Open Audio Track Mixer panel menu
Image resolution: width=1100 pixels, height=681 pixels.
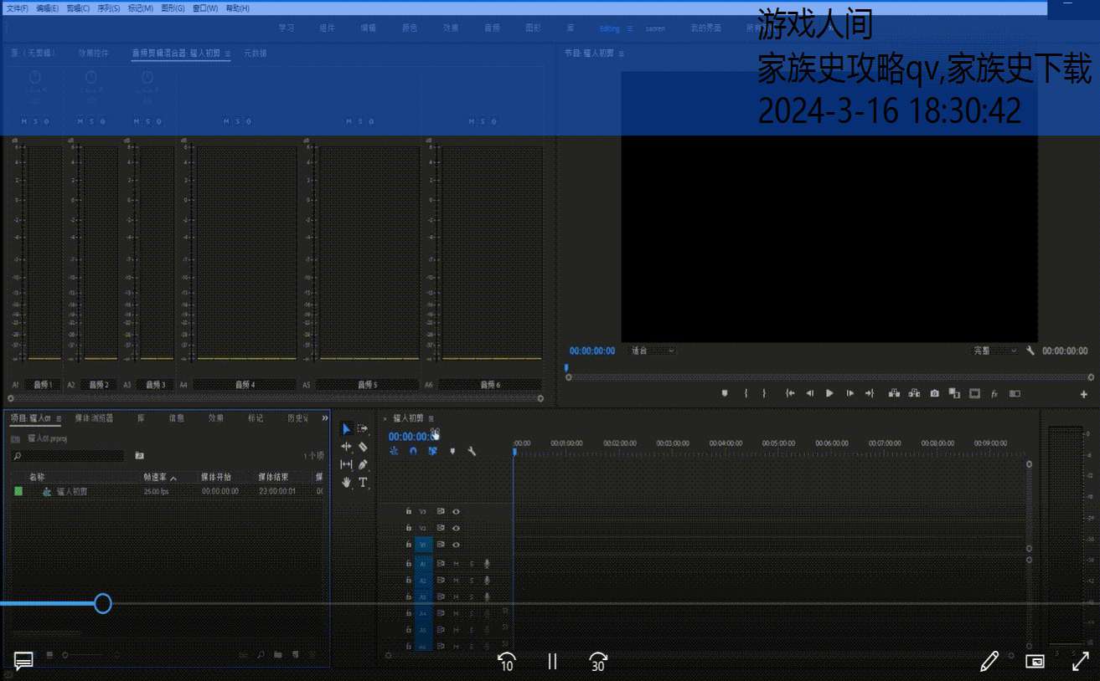(x=228, y=53)
